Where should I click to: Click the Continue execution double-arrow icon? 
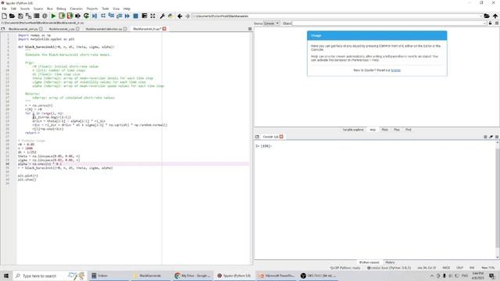click(127, 16)
